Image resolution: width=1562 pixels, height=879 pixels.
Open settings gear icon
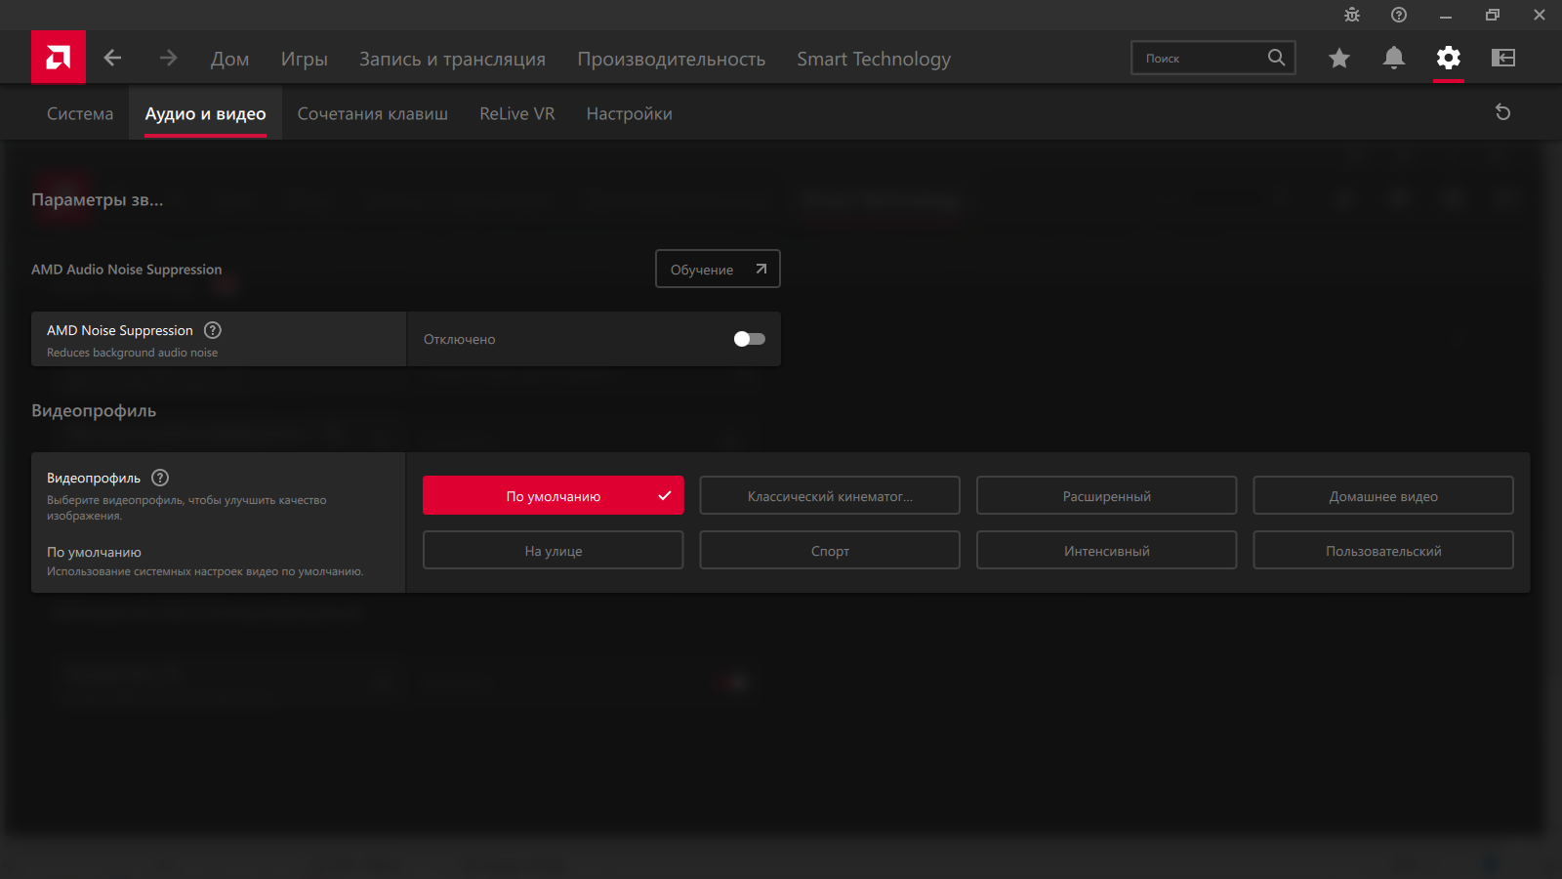coord(1449,58)
